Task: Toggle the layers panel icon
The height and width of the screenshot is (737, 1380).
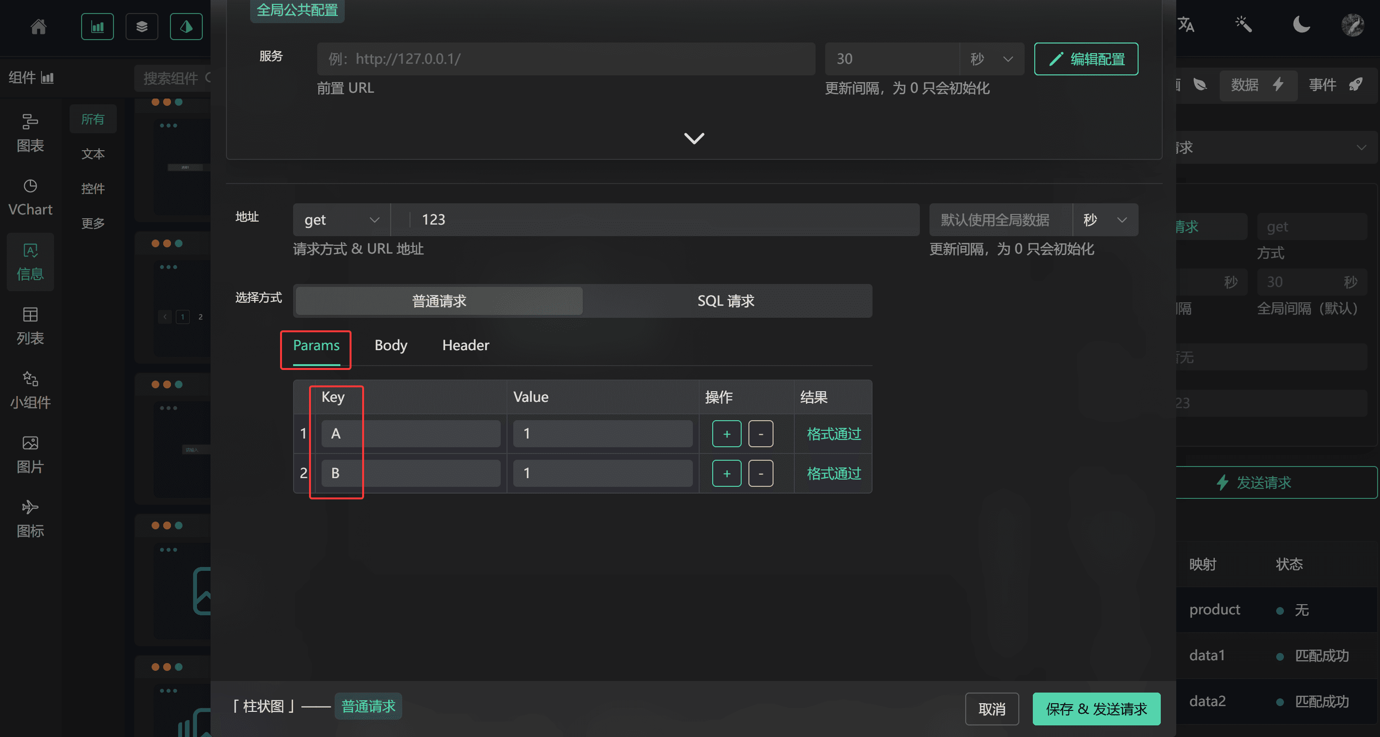Action: point(141,26)
